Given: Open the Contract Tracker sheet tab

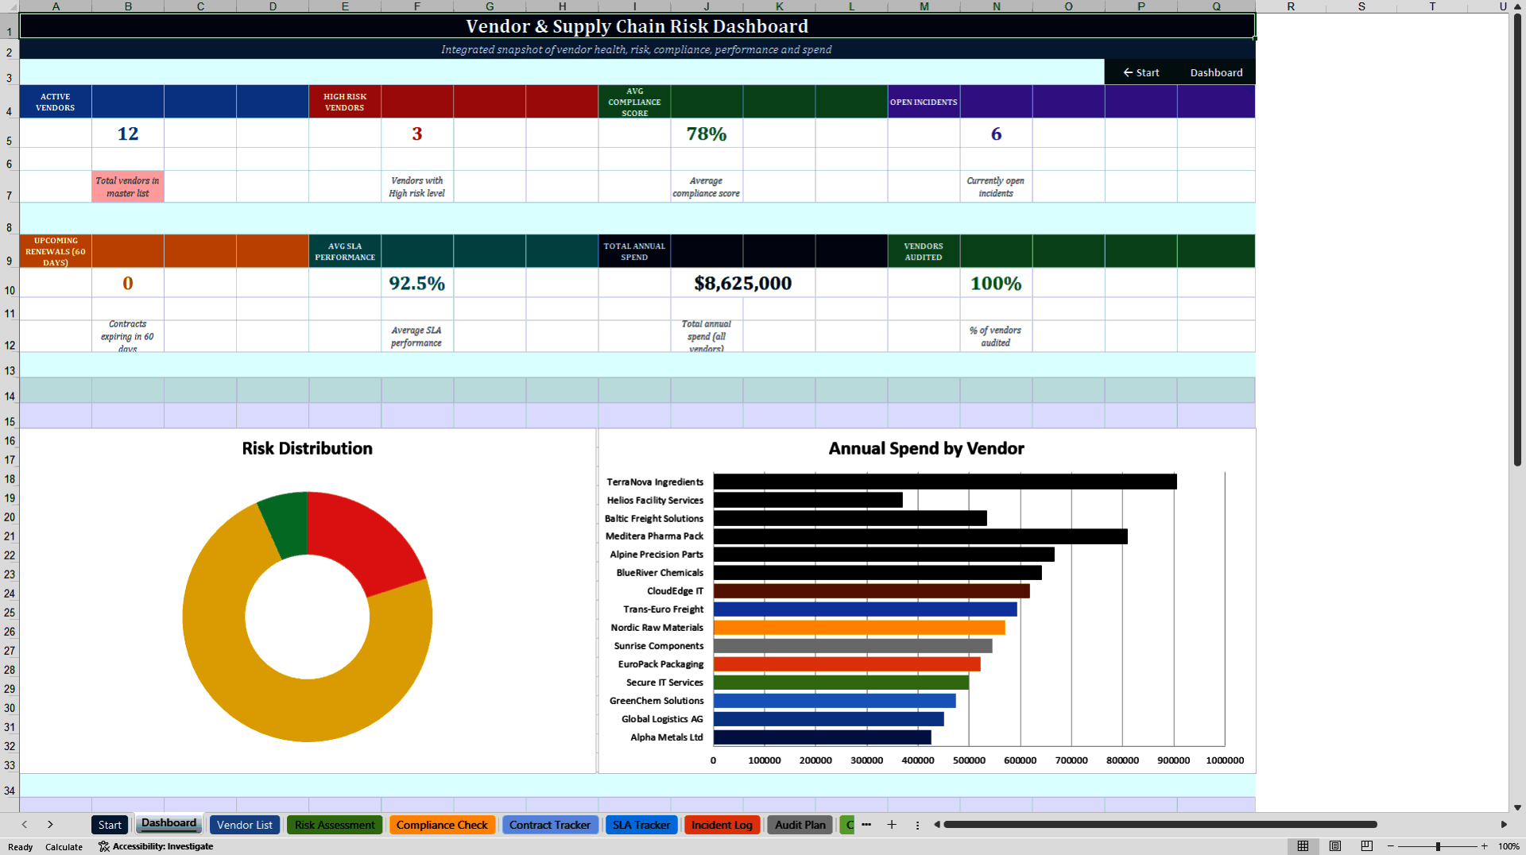Looking at the screenshot, I should coord(550,825).
